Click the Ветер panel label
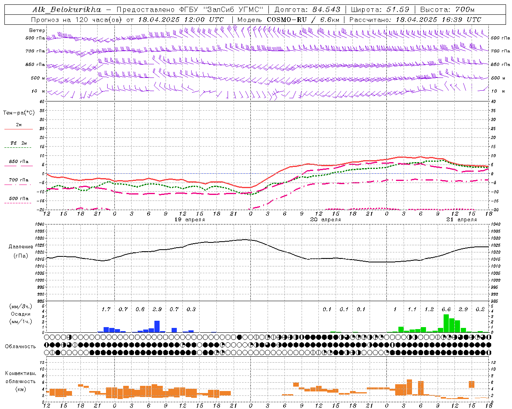512x409 pixels. [37, 30]
